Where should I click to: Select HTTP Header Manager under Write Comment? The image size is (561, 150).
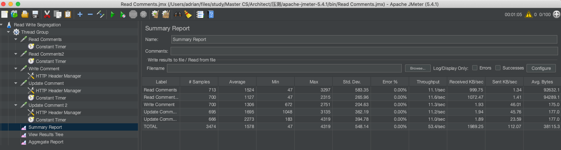(59, 76)
